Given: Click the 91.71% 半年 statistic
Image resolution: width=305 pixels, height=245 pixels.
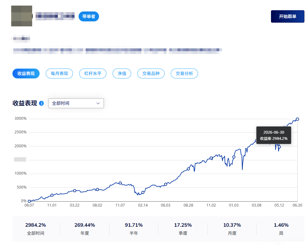Looking at the screenshot, I should pos(134,229).
